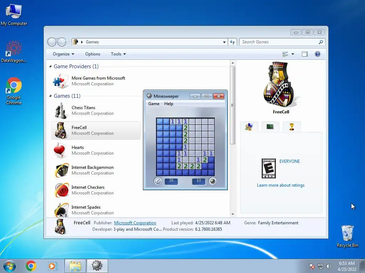Open the Google Chrome desktop shortcut

pyautogui.click(x=14, y=91)
